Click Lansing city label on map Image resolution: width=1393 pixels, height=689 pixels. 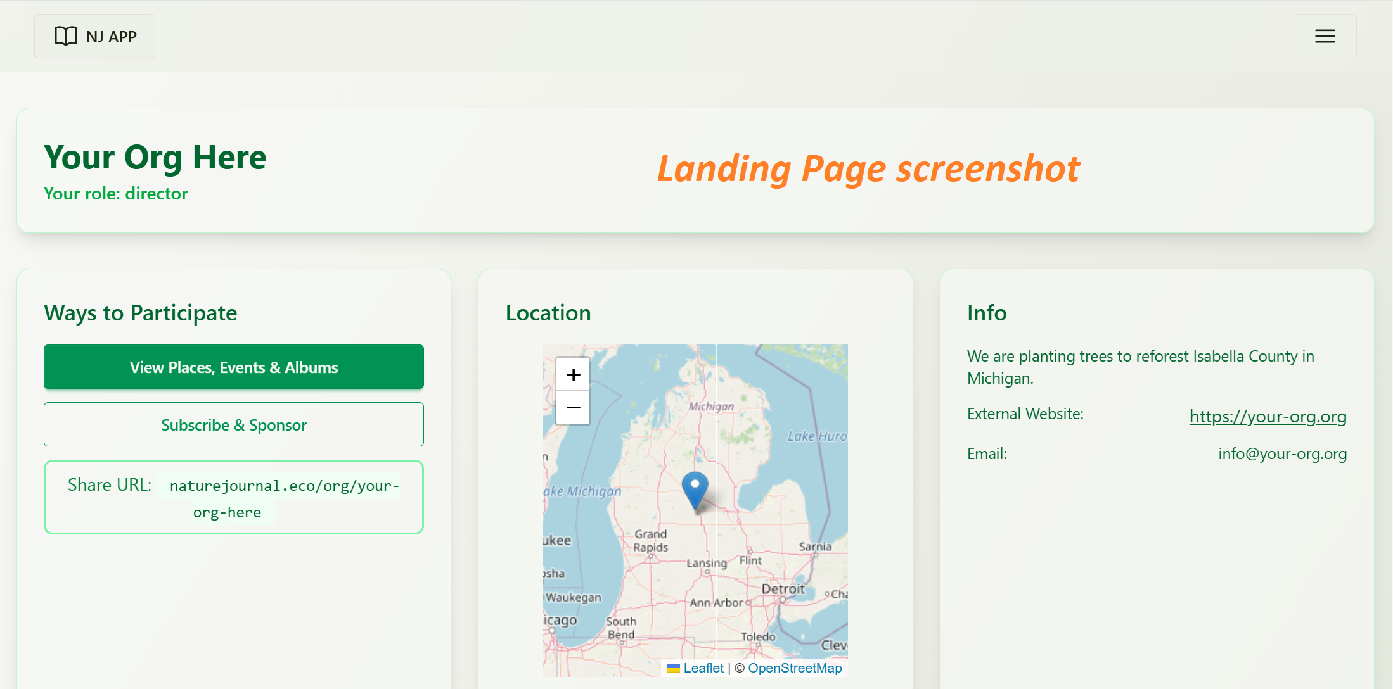tap(707, 563)
